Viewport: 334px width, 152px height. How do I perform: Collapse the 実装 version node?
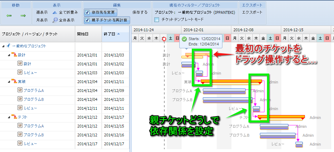(9, 82)
